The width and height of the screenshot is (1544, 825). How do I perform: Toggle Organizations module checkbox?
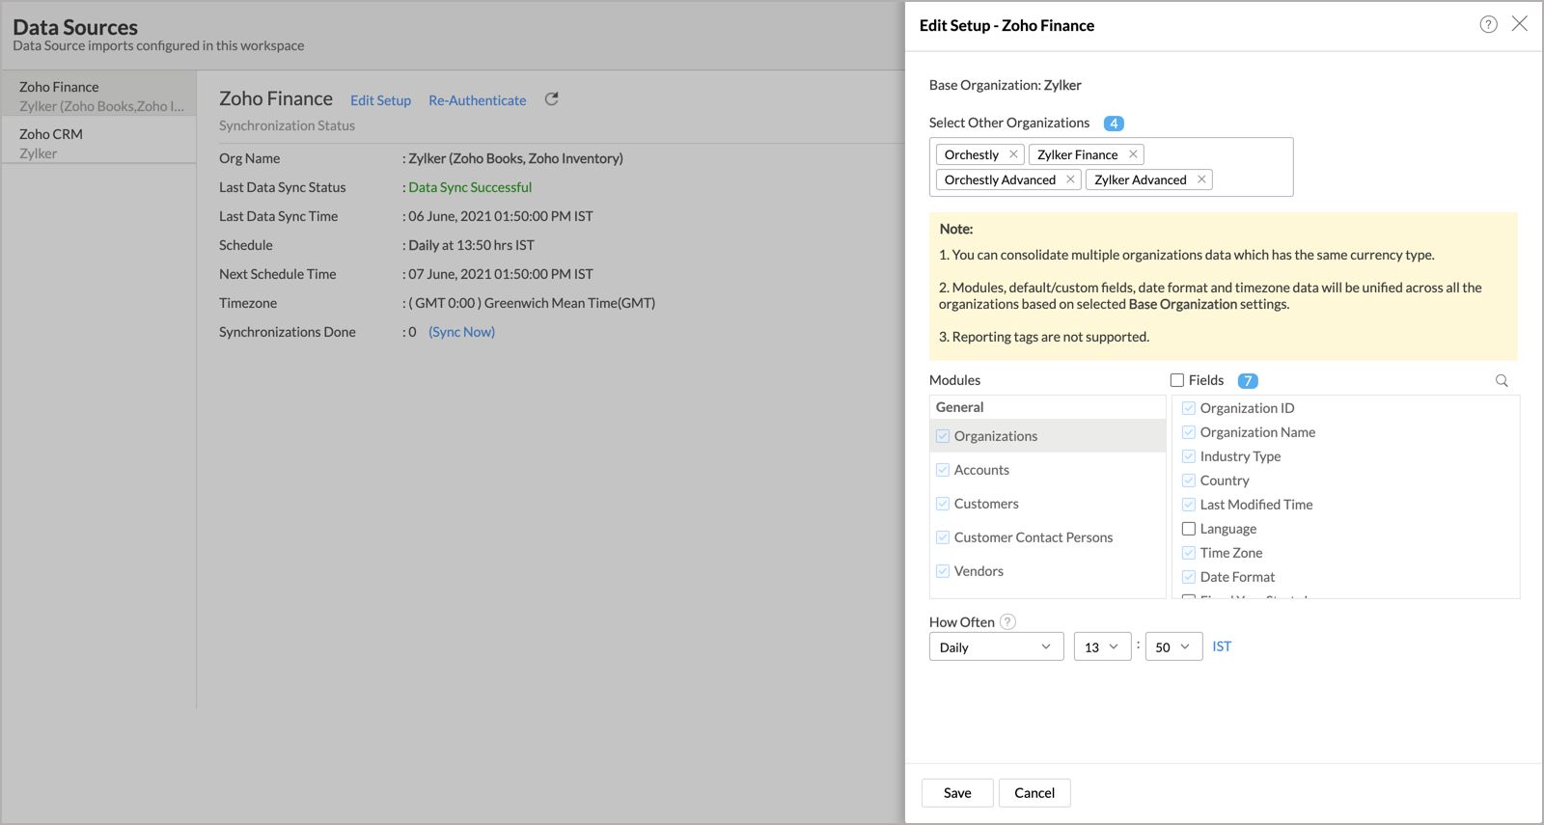point(943,436)
